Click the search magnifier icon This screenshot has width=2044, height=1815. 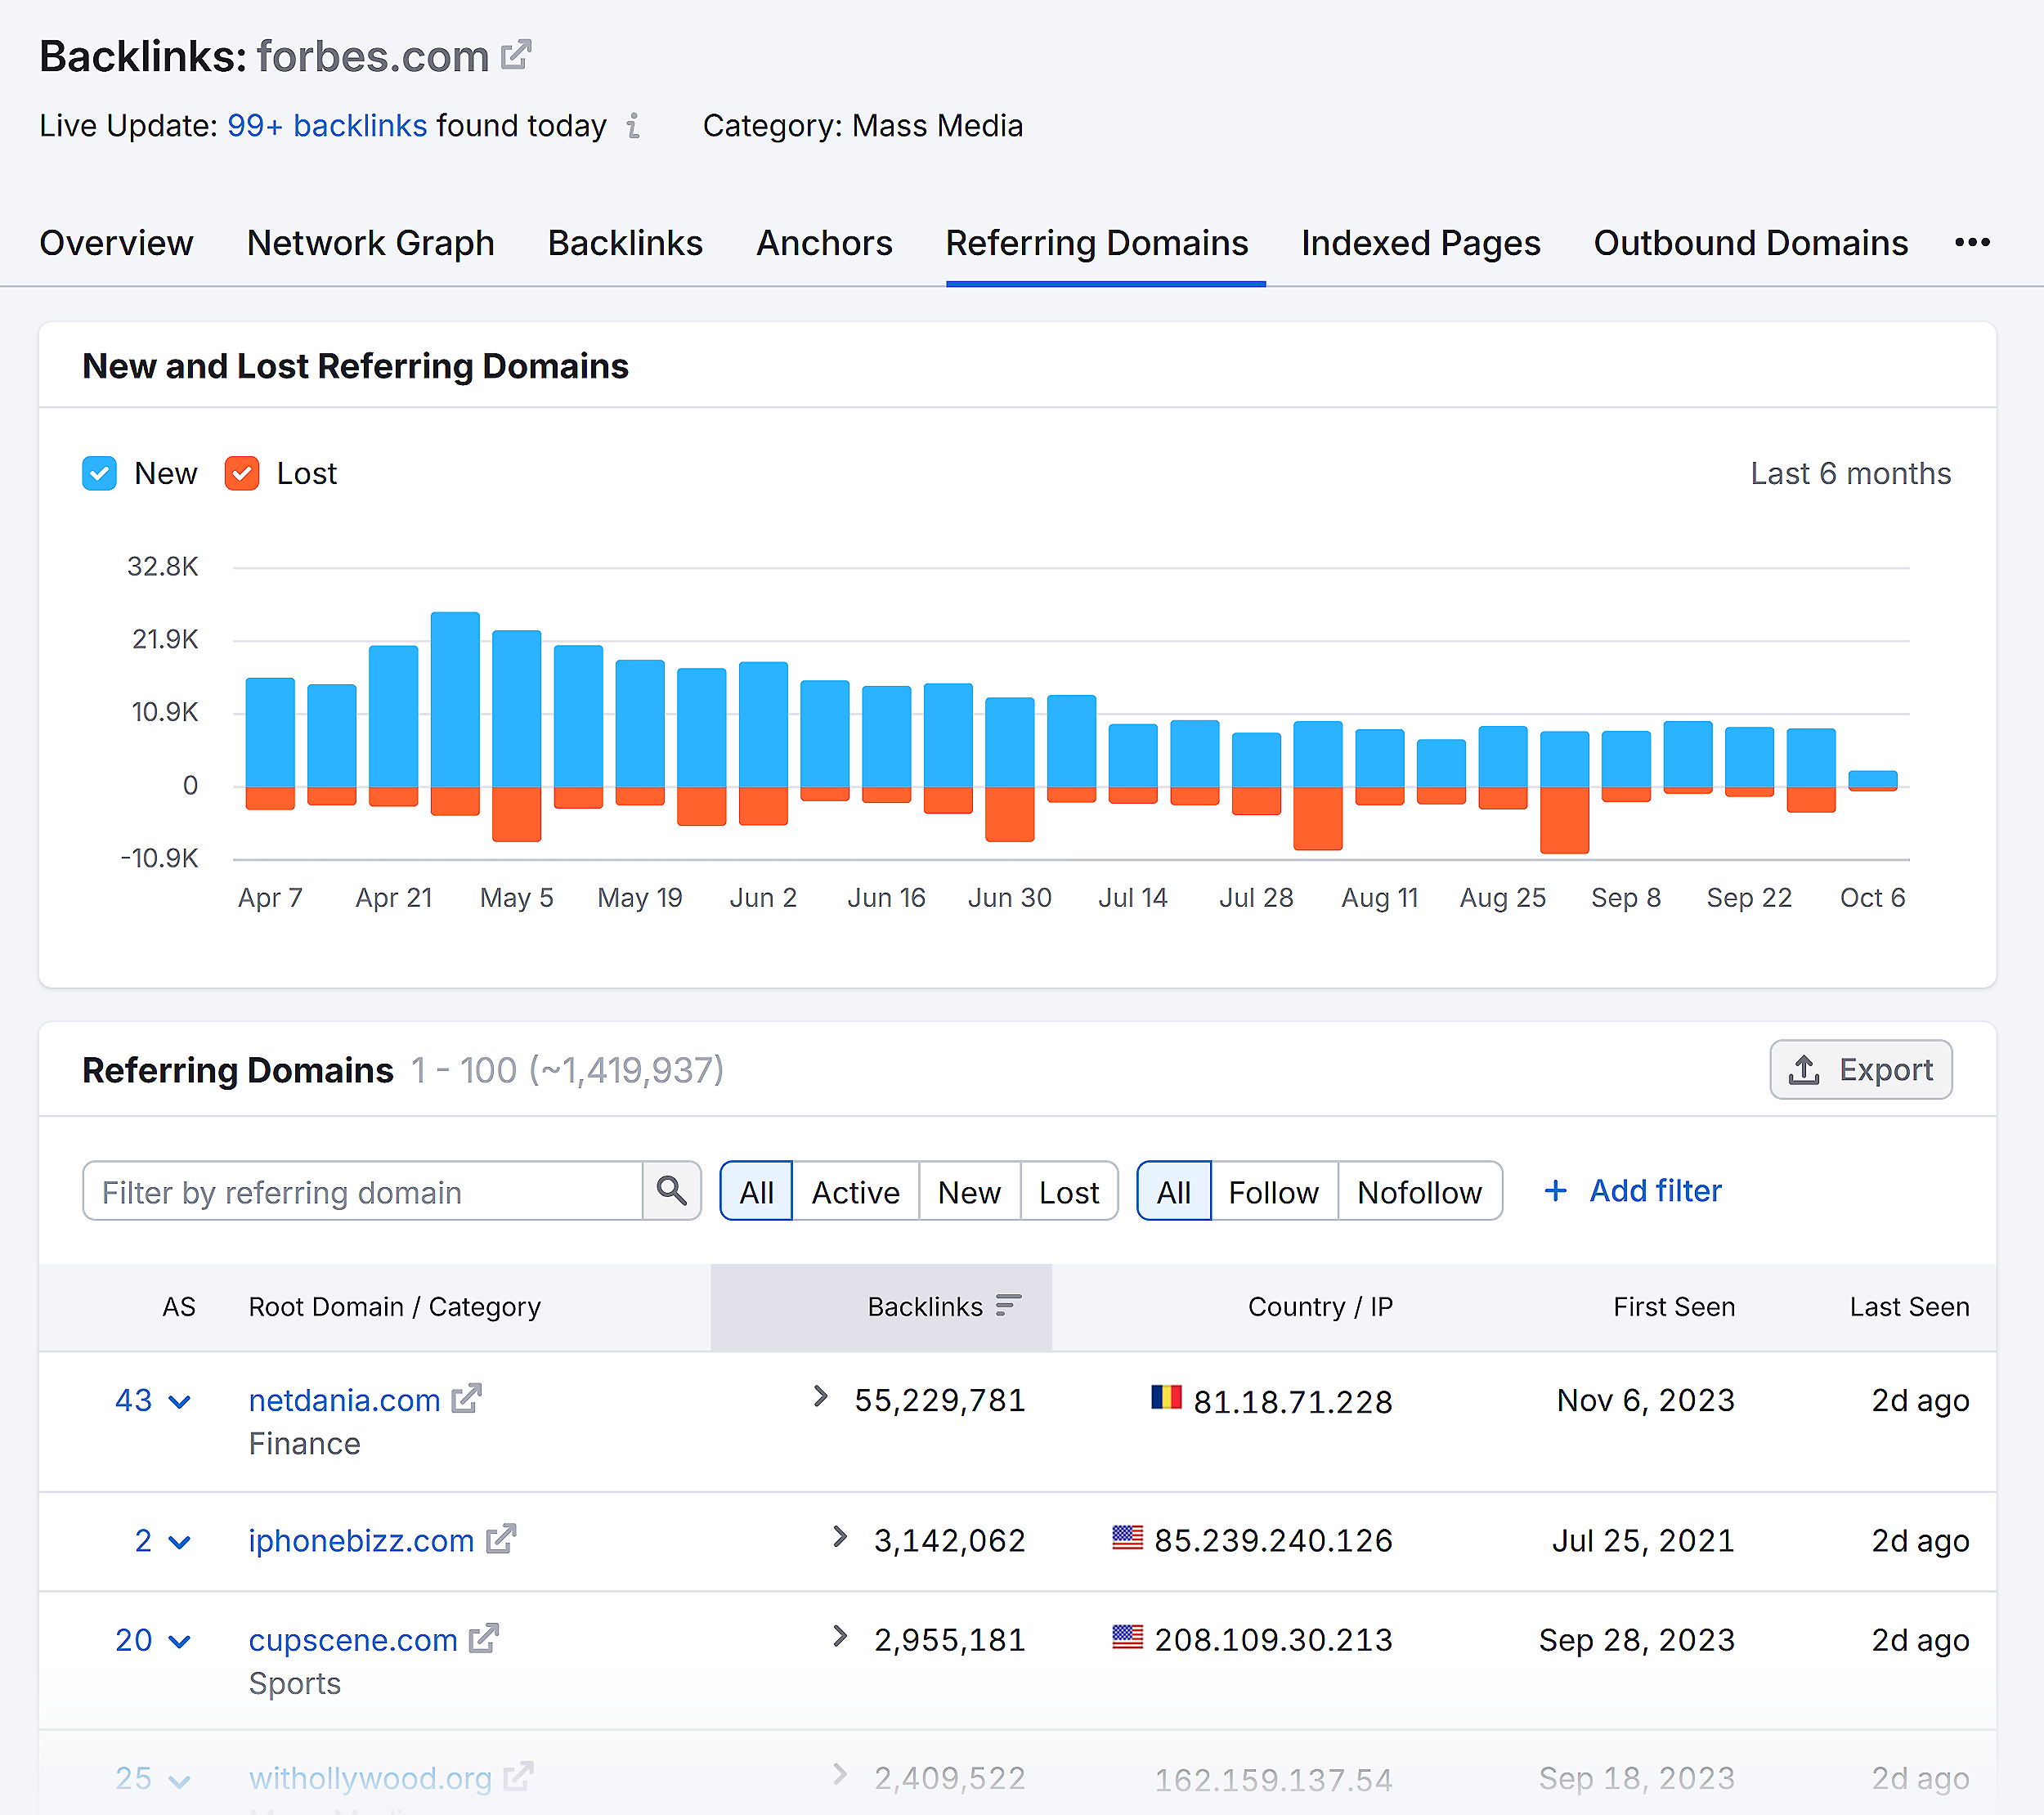671,1191
